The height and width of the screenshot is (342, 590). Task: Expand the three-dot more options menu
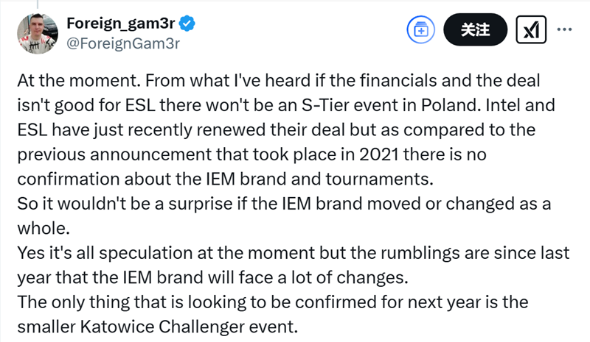[x=564, y=29]
